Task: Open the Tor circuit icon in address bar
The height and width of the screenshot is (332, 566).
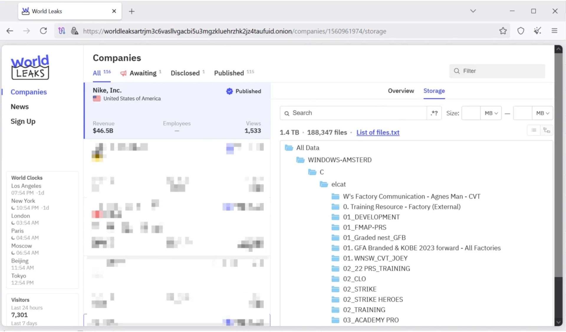Action: point(62,31)
